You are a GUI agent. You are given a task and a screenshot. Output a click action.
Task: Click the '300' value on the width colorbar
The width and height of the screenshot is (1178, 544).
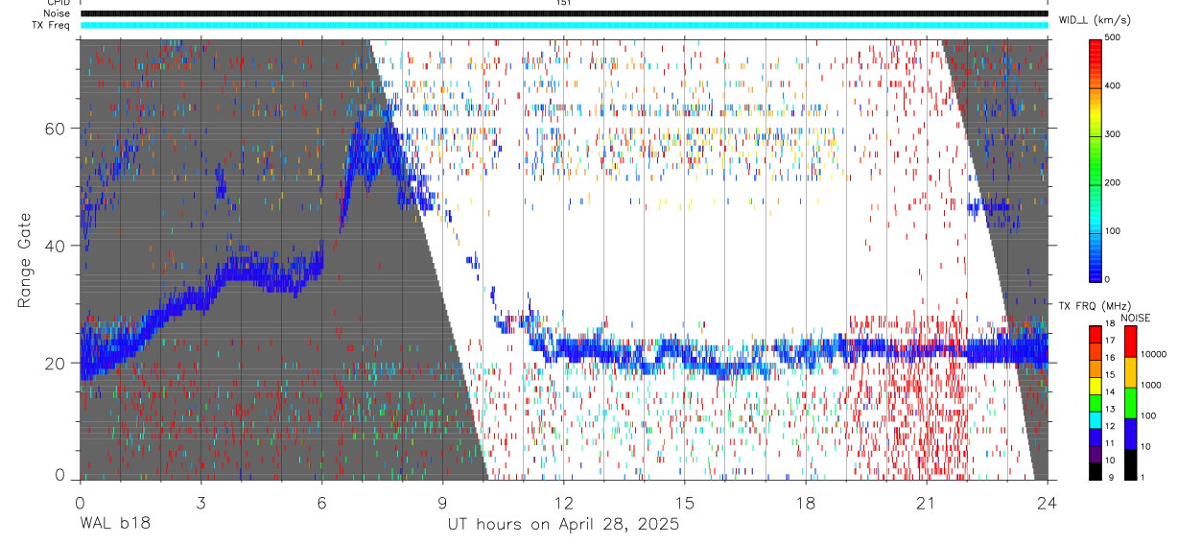pos(1112,134)
